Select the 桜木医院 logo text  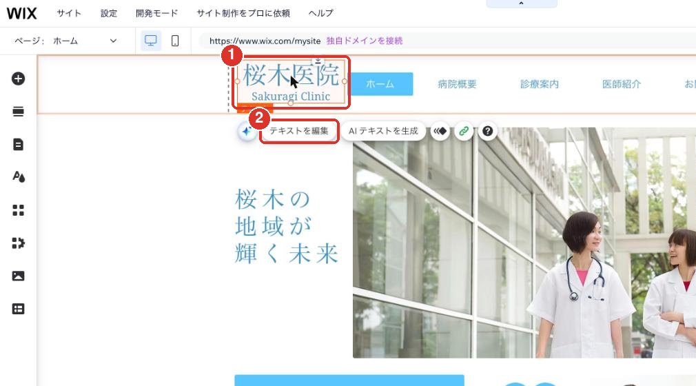tap(291, 74)
